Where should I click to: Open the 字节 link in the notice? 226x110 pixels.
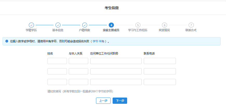[x=95, y=41]
